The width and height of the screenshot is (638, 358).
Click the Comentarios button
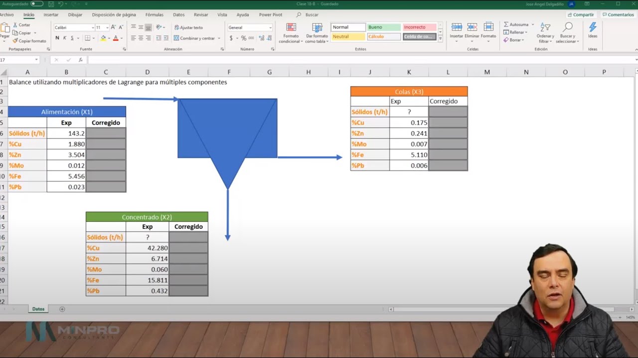click(618, 15)
